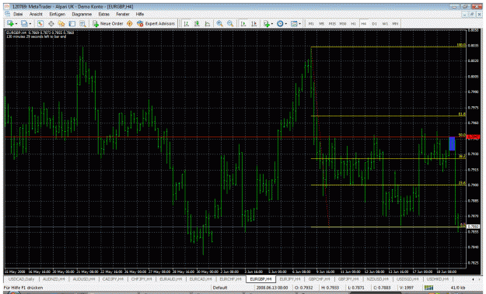
Task: Switch to the GBPCHF,H4 chart tab
Action: point(320,279)
